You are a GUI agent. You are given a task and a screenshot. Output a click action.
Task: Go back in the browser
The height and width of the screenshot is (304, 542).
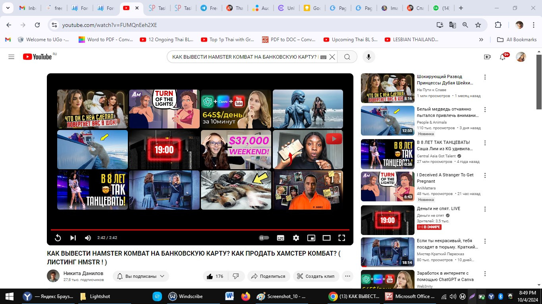(x=9, y=25)
